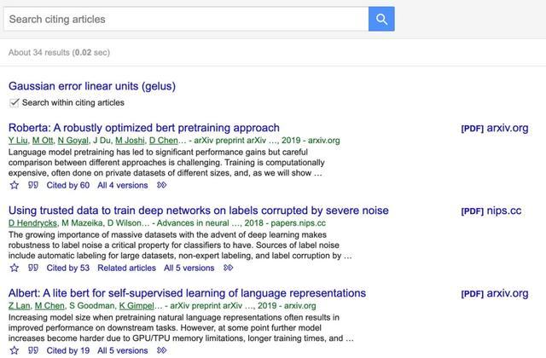The height and width of the screenshot is (358, 546).
Task: Save the Roberta article with star icon
Action: pos(15,185)
